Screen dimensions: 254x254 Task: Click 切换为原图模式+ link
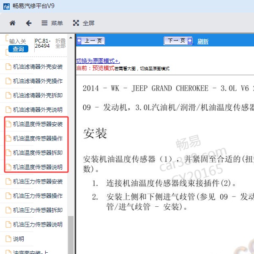98,61
